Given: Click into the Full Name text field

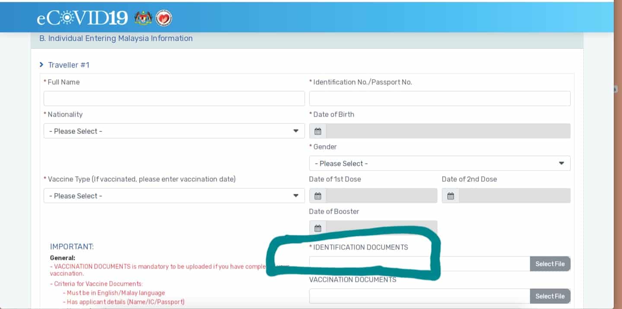Looking at the screenshot, I should click(174, 98).
